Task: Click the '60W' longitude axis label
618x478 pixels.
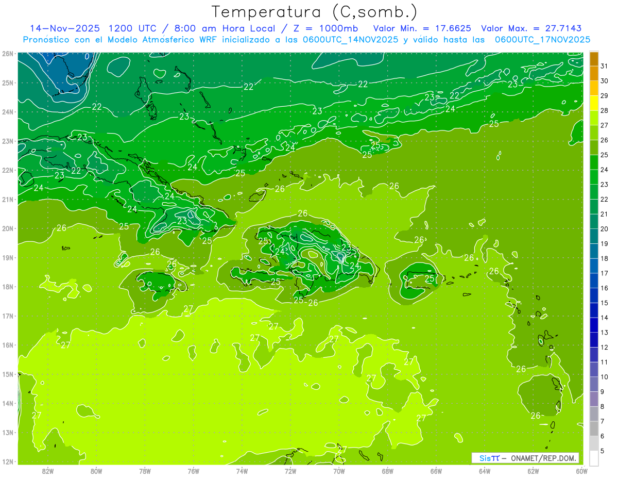Action: tap(582, 471)
